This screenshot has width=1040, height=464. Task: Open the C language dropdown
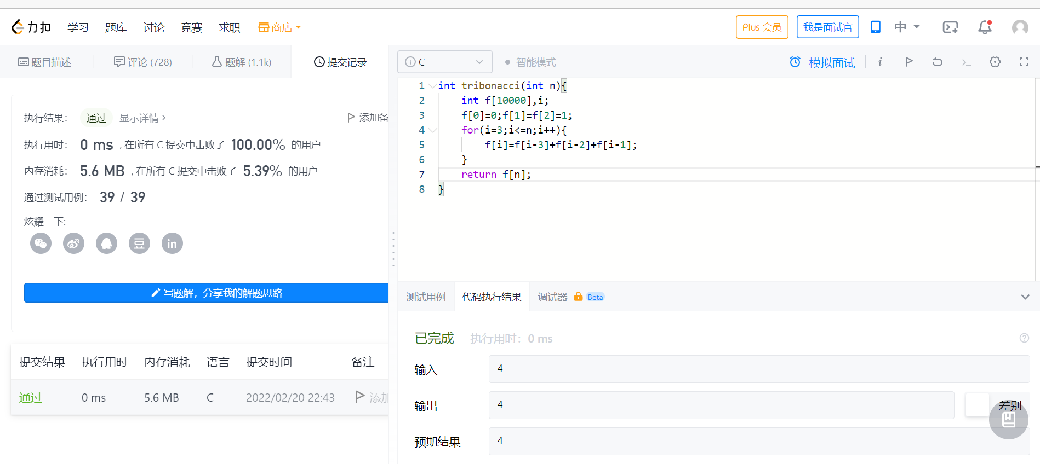[x=444, y=62]
